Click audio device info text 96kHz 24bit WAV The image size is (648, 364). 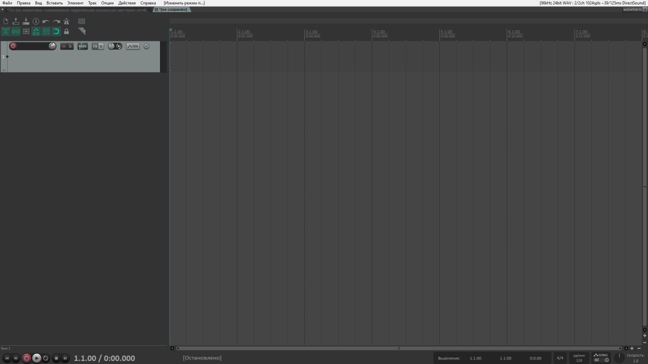(592, 3)
